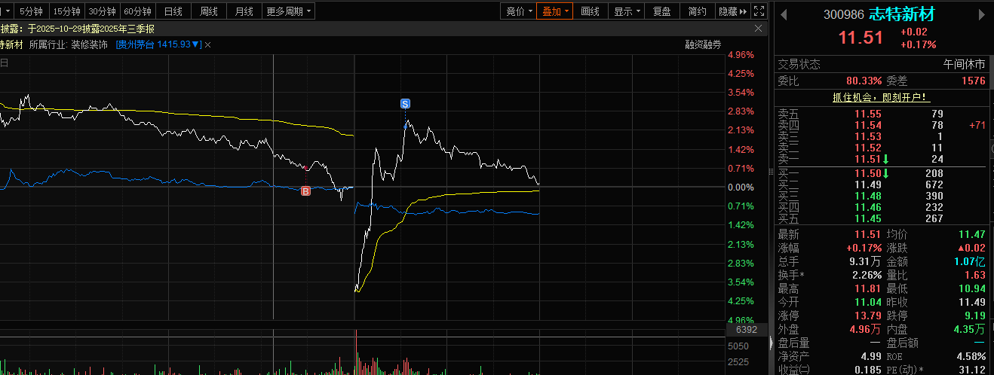Click 抓住机会，即刻开户 link
The height and width of the screenshot is (375, 994).
point(881,97)
